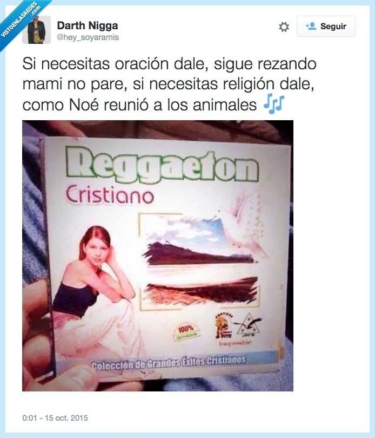
Task: Click the pink Cristiano word on cover
Action: click(110, 195)
